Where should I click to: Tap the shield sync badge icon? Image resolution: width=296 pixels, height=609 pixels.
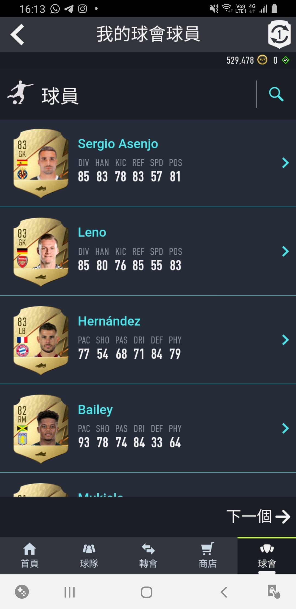click(x=279, y=34)
